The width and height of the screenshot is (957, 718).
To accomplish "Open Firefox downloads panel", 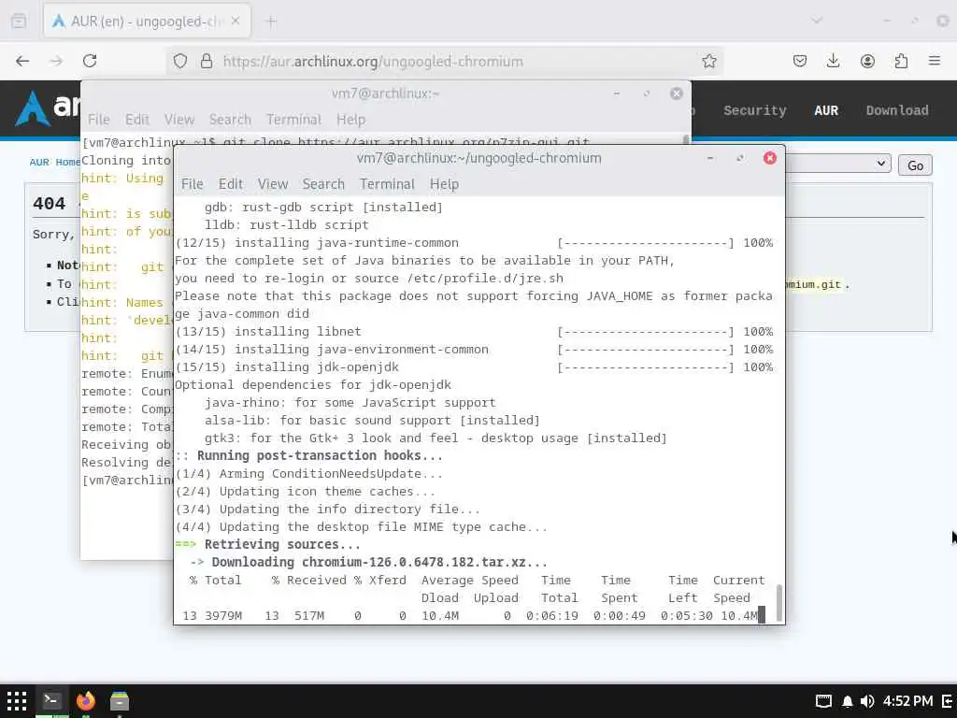I will click(833, 61).
